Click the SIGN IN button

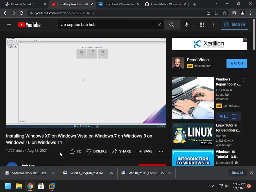pyautogui.click(x=234, y=25)
